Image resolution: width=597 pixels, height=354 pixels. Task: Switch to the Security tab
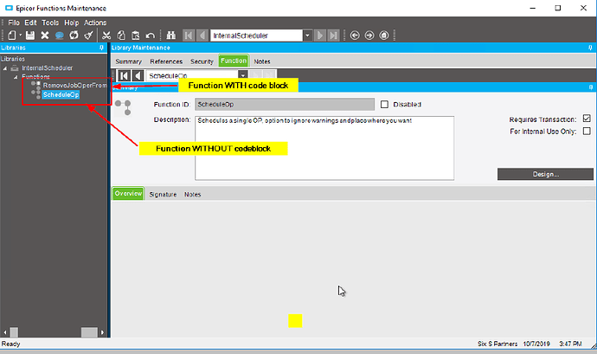pos(202,61)
